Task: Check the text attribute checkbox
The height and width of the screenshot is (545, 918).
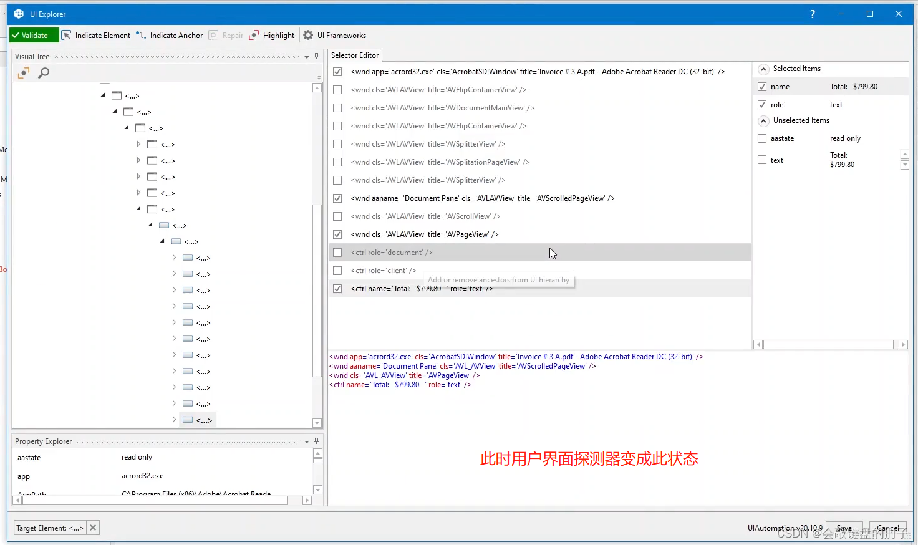Action: (762, 160)
